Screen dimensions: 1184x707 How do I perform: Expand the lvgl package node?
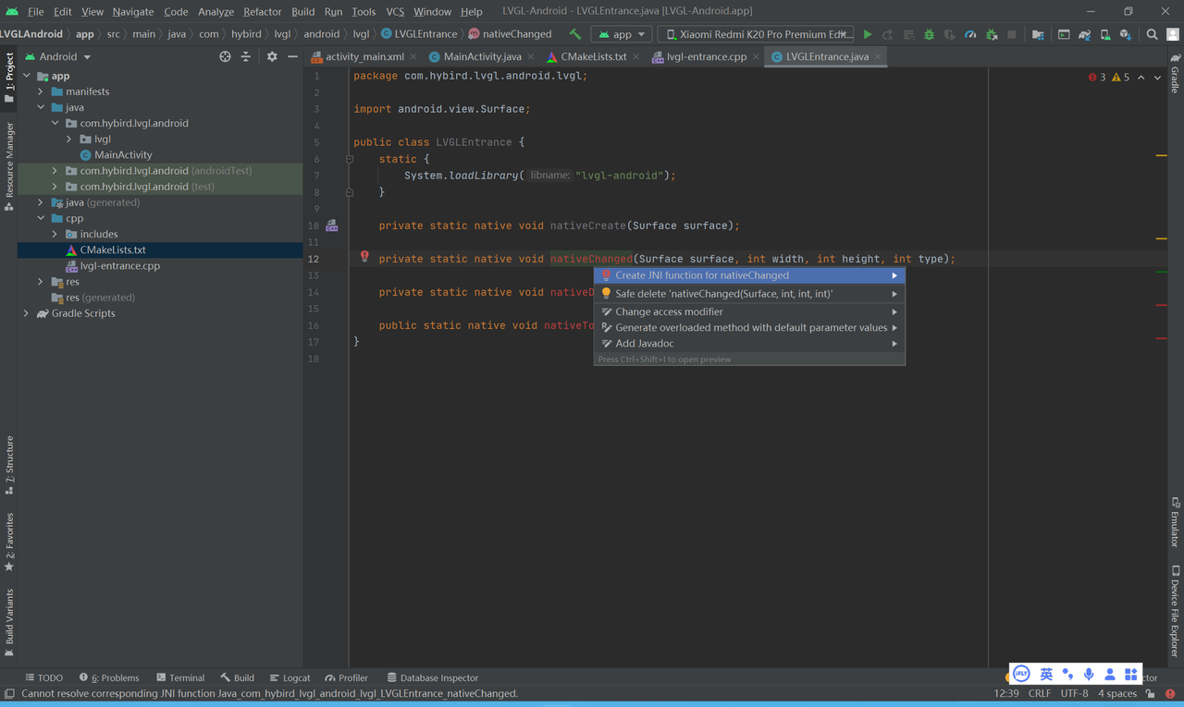point(69,139)
